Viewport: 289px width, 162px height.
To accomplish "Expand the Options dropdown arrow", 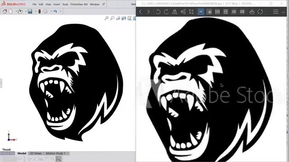I will click(51, 11).
